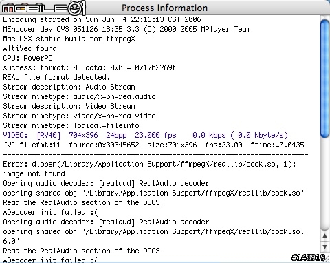Click the scroll up arrow

[x=324, y=235]
